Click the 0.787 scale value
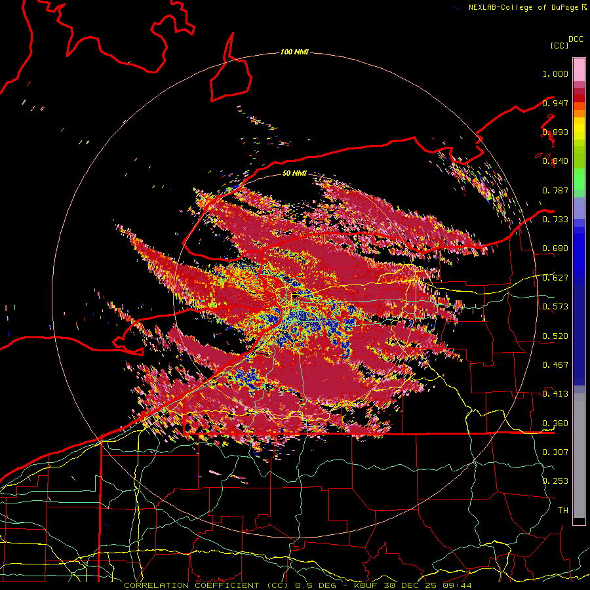The height and width of the screenshot is (590, 590). [555, 190]
